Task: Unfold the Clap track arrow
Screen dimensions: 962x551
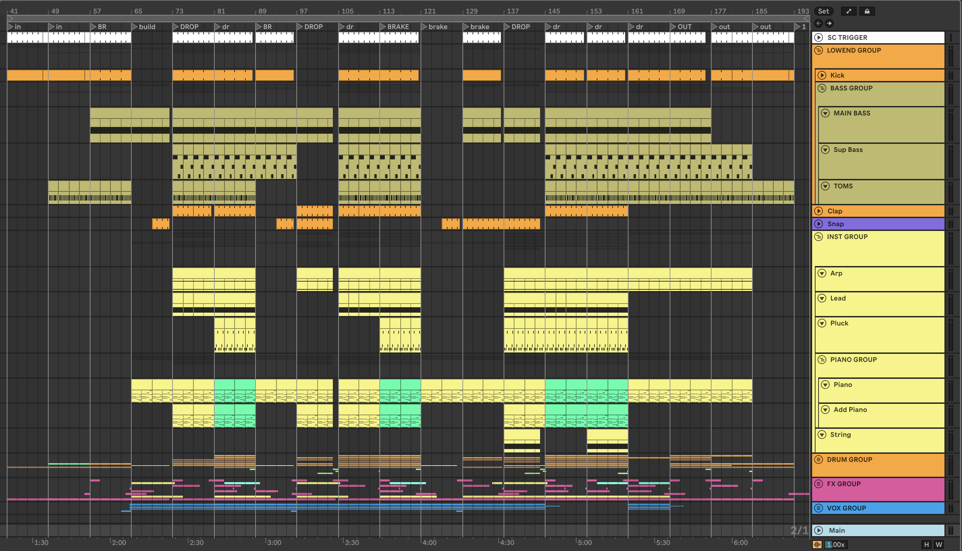Action: 819,211
